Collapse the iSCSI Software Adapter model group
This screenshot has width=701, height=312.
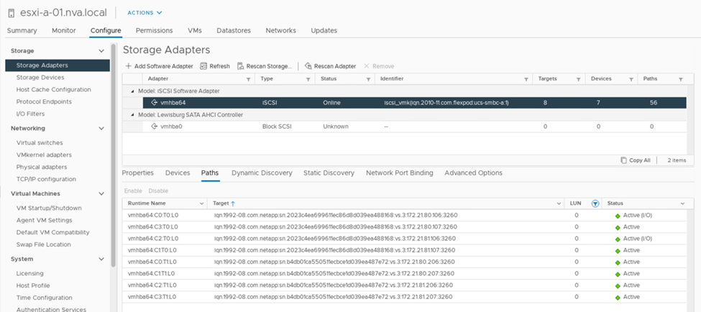pos(131,91)
